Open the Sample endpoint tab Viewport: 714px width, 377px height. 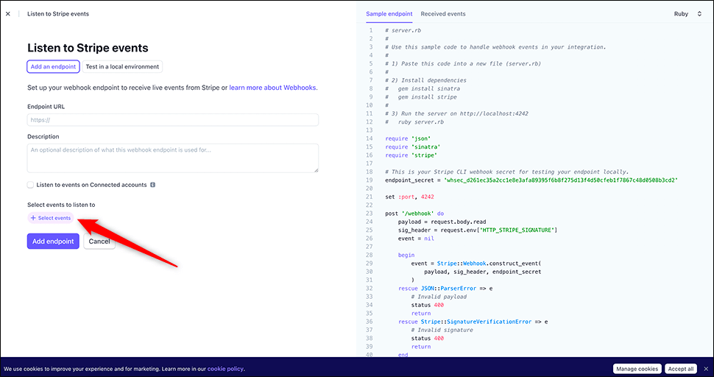coord(389,14)
